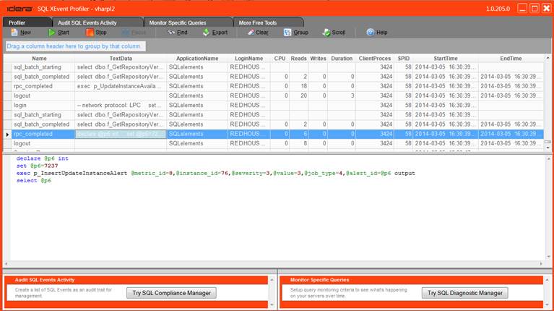This screenshot has width=554, height=311.
Task: Click the row indicator arrow of selected row
Action: [7, 135]
